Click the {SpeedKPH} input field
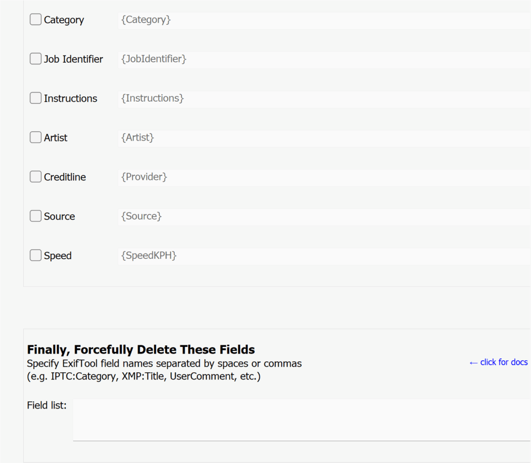The width and height of the screenshot is (531, 463). tap(324, 256)
